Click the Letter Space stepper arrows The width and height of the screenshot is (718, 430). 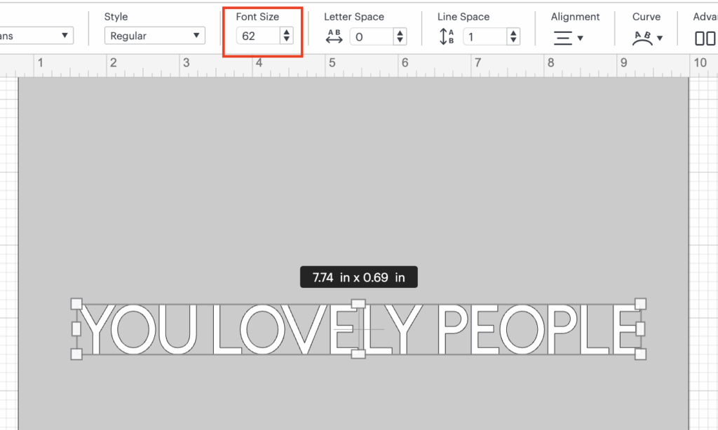[x=400, y=37]
